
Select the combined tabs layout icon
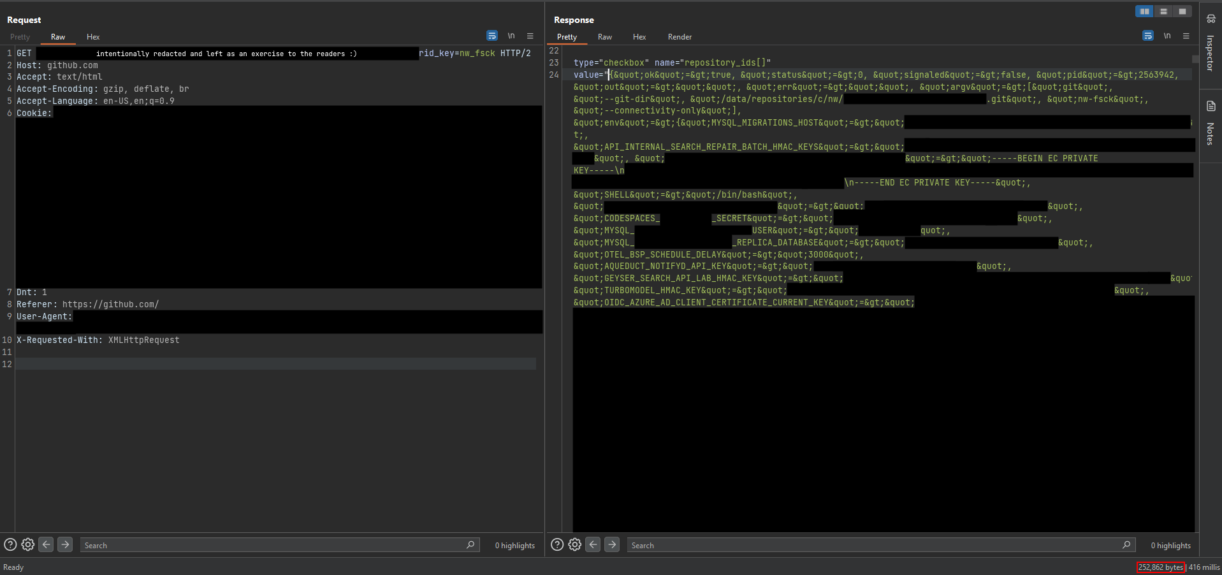click(x=1182, y=11)
